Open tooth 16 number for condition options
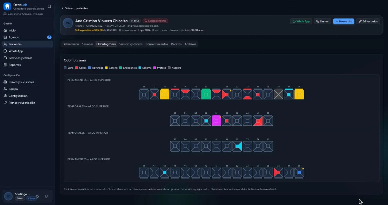388x205 pixels. coord(164,87)
